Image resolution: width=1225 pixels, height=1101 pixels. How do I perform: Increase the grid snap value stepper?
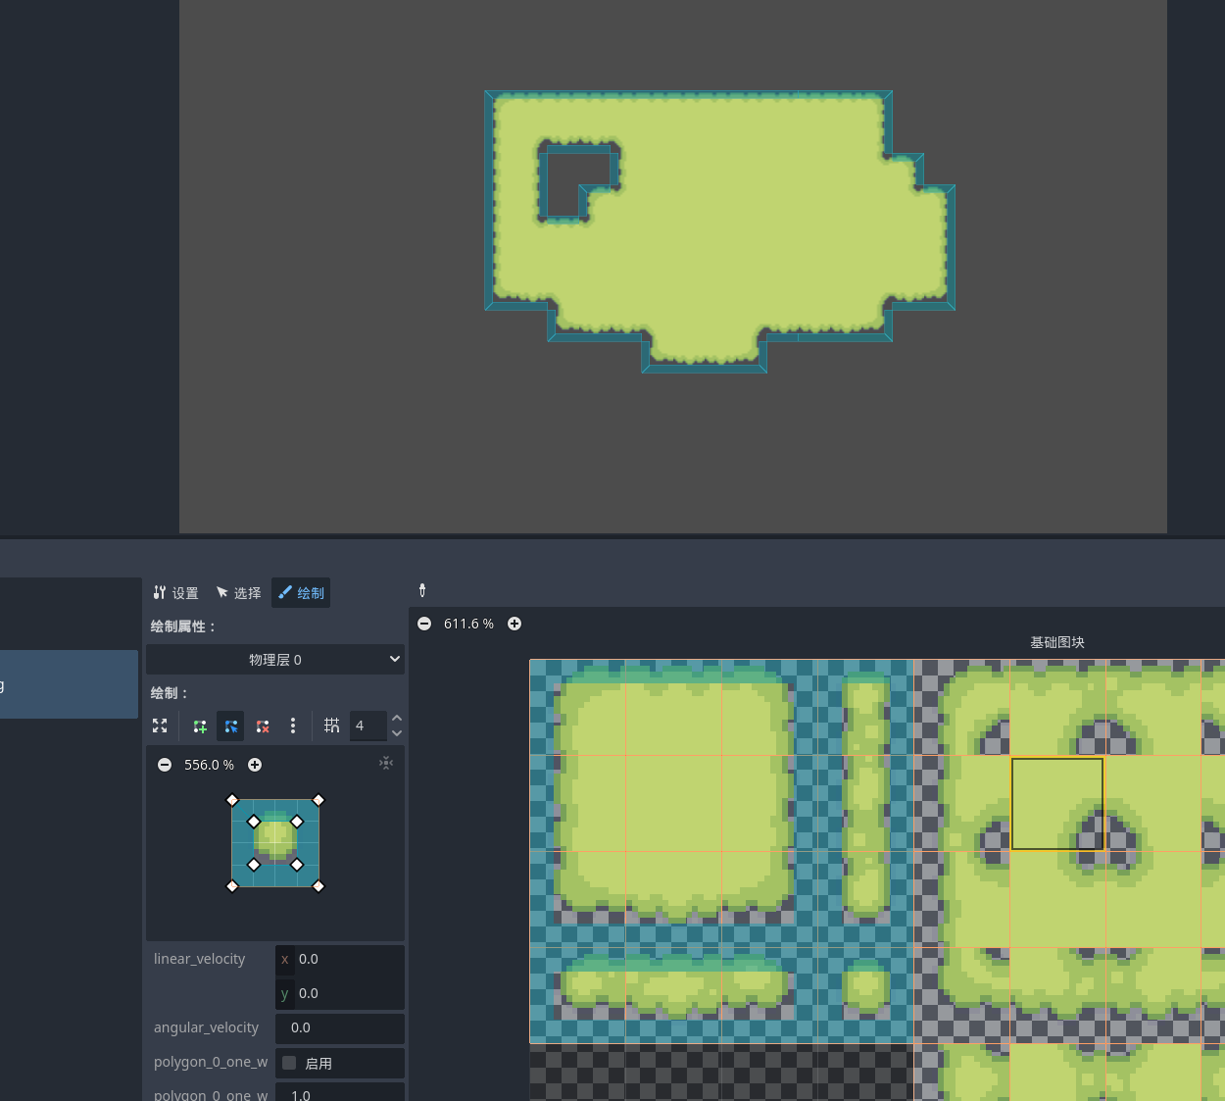point(397,719)
